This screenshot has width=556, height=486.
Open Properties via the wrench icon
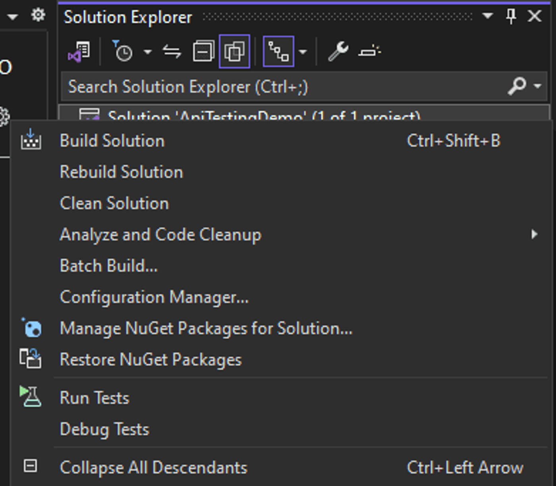coord(338,52)
